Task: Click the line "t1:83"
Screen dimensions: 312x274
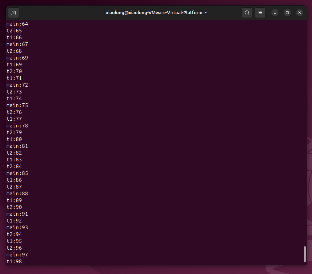Action: point(14,160)
